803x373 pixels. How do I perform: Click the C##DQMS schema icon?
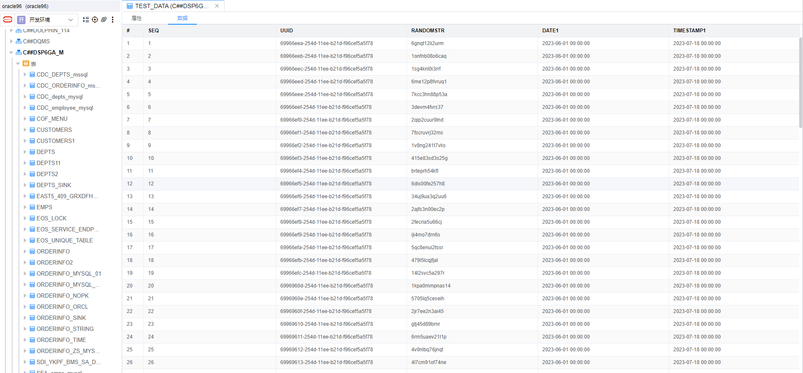coord(19,41)
